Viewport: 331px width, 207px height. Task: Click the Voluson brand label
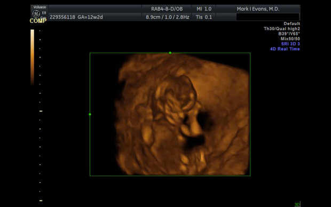tap(40, 7)
